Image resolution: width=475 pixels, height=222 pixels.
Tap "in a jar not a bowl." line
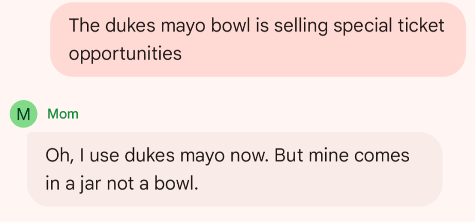pyautogui.click(x=122, y=183)
